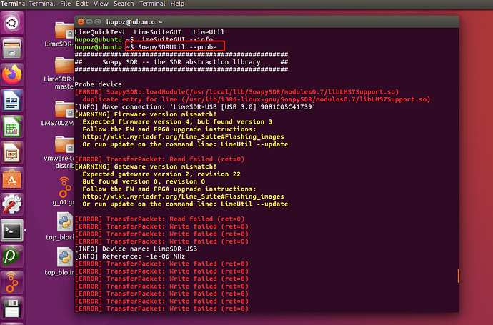493x325 pixels.
Task: Open the Terminal menu at far left
Action: (13, 4)
